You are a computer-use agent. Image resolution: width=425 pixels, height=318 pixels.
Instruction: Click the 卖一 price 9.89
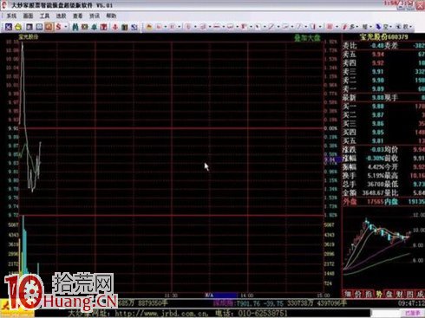(x=378, y=89)
